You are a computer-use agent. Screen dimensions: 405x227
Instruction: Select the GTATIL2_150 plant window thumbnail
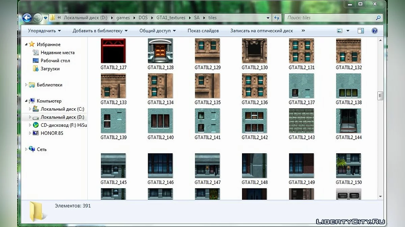point(348,165)
